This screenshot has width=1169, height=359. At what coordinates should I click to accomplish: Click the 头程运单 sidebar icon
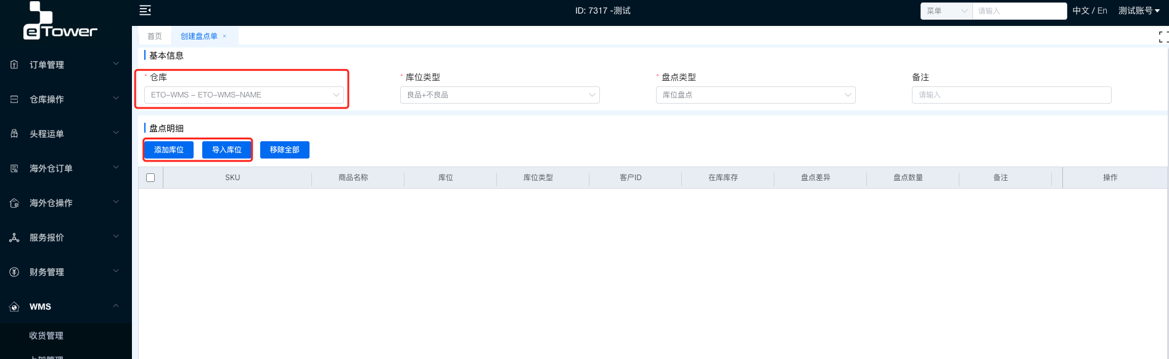tap(14, 134)
